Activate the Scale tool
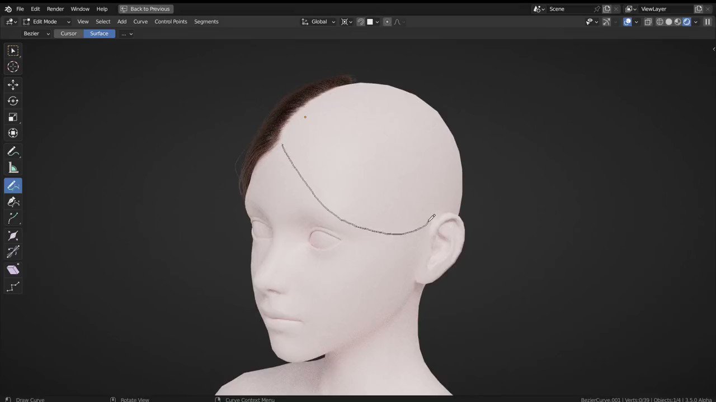 [x=13, y=117]
